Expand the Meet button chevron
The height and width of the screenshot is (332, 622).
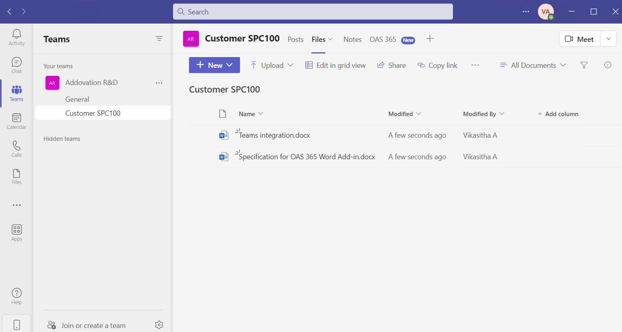[608, 39]
